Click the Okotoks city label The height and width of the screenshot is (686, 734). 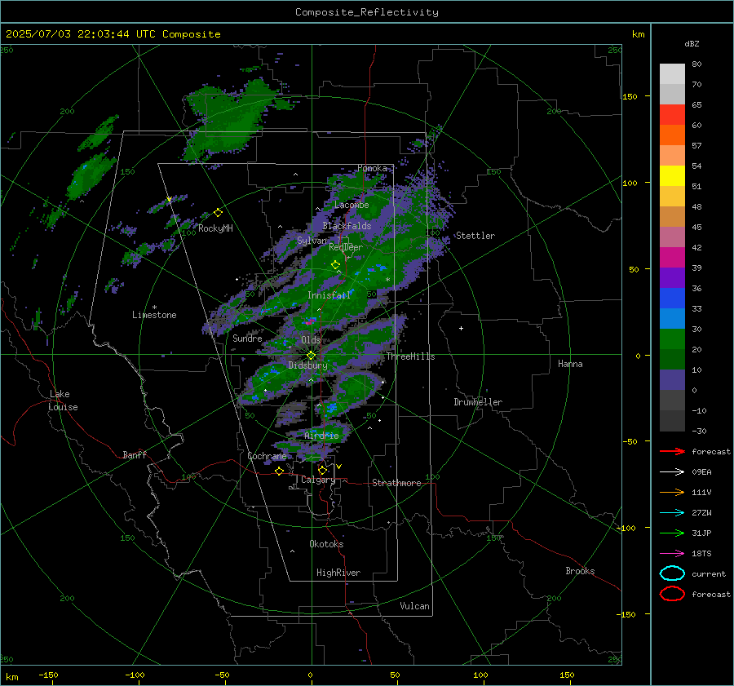coord(326,544)
